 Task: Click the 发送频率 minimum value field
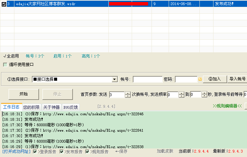pyautogui.click(x=173, y=95)
